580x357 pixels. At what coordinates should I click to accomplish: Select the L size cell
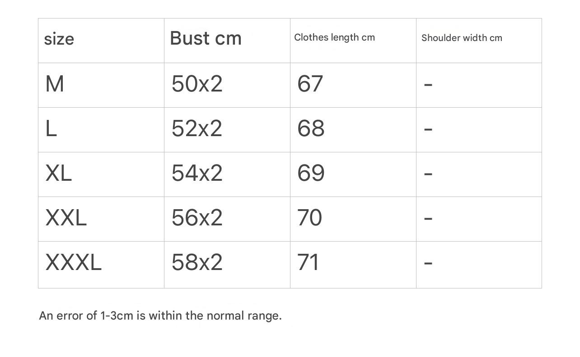click(51, 129)
